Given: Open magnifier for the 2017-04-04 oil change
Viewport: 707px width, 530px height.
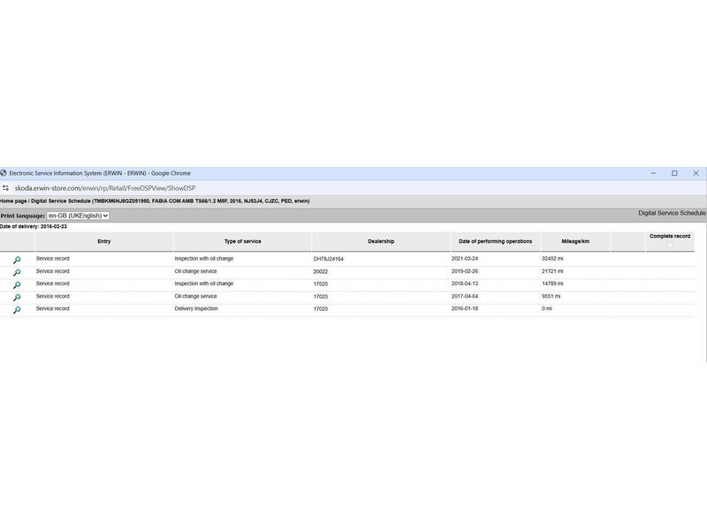Looking at the screenshot, I should [x=17, y=298].
